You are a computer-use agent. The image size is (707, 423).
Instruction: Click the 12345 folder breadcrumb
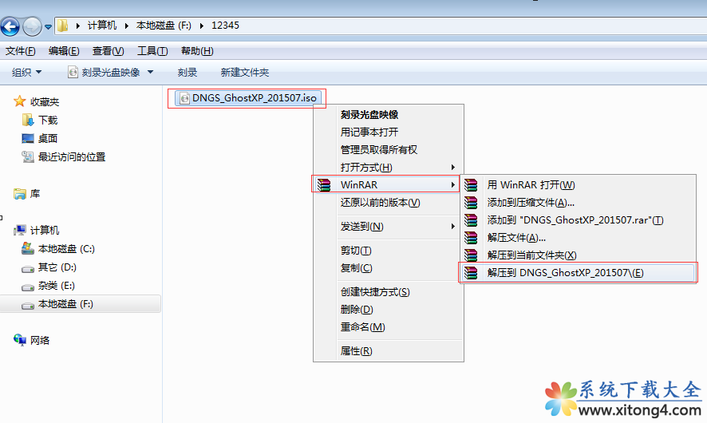click(226, 26)
